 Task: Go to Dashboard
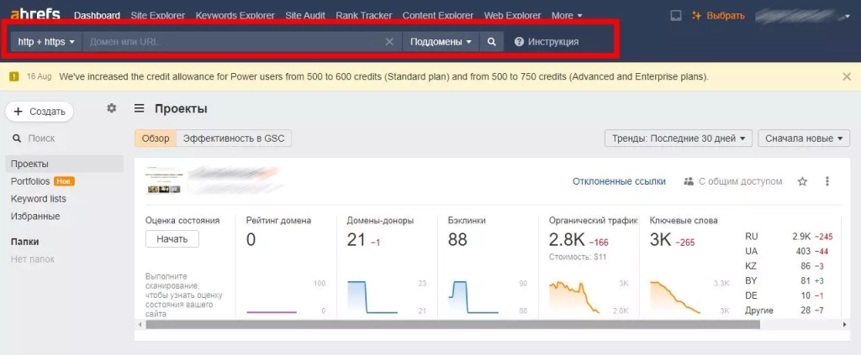[98, 15]
